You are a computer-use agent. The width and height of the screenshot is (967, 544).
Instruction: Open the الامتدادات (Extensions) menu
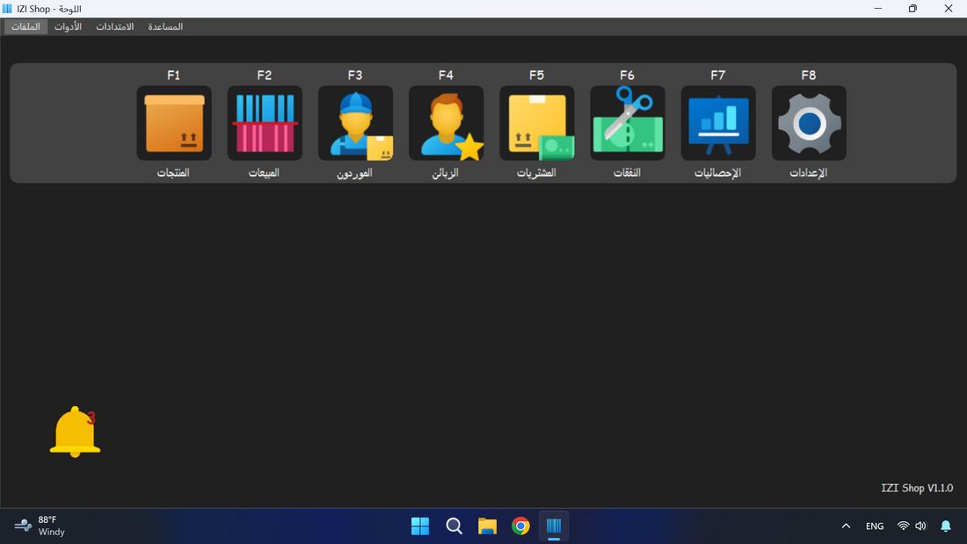click(x=115, y=26)
